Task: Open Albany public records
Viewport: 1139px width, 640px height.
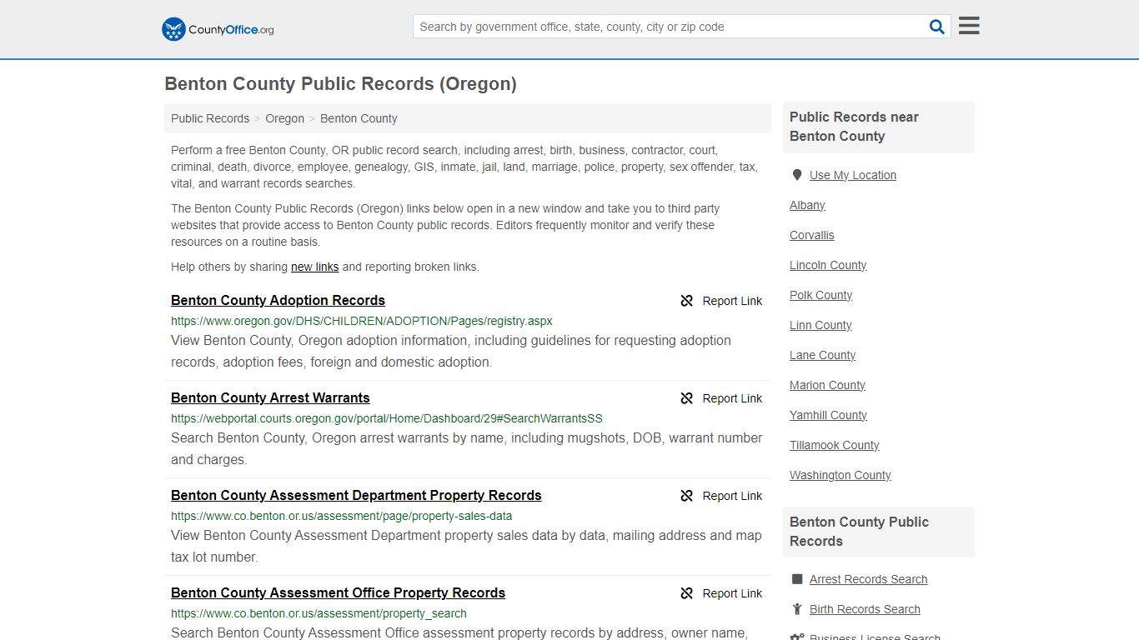Action: pyautogui.click(x=807, y=205)
